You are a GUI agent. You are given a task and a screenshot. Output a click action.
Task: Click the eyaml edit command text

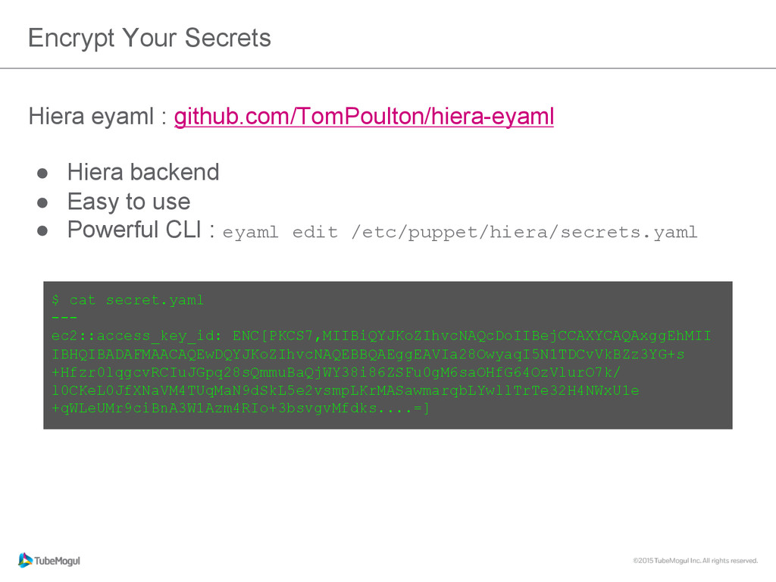[459, 232]
